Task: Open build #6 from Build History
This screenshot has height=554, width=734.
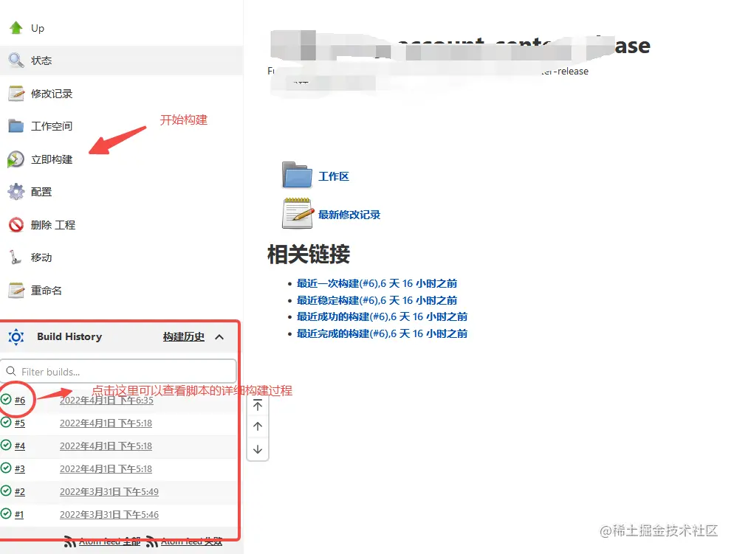Action: coord(21,400)
